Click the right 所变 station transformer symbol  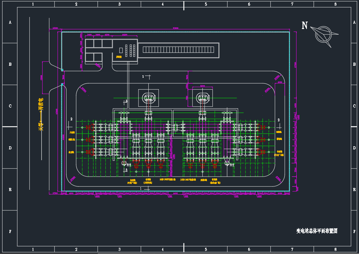(x=227, y=163)
